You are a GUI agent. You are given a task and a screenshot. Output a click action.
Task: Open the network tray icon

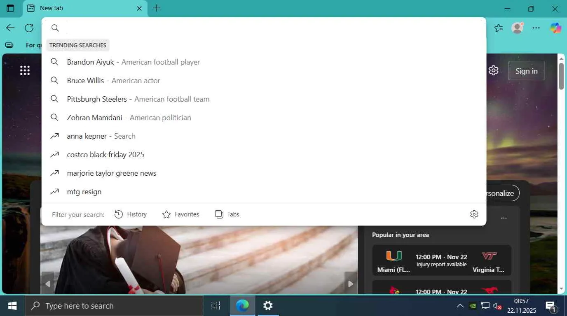click(x=485, y=306)
